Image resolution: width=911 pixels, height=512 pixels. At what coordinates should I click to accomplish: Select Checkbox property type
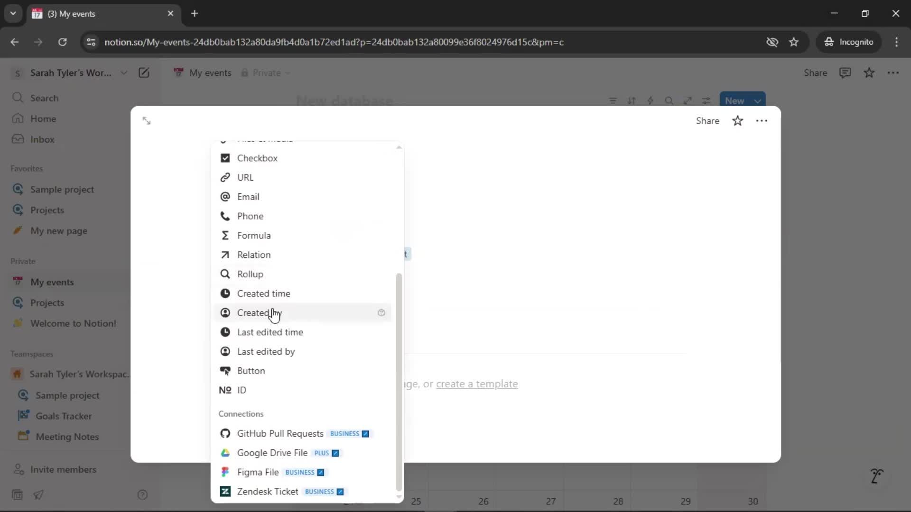(x=302, y=158)
